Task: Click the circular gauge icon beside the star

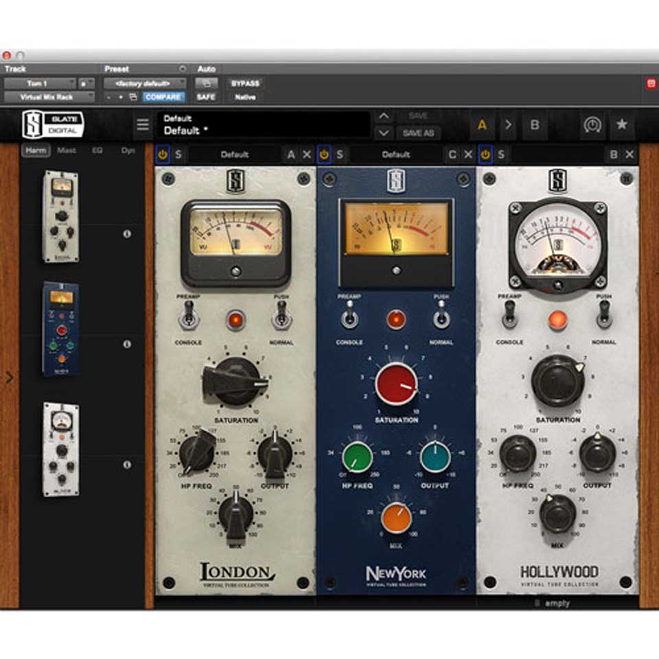Action: coord(592,125)
